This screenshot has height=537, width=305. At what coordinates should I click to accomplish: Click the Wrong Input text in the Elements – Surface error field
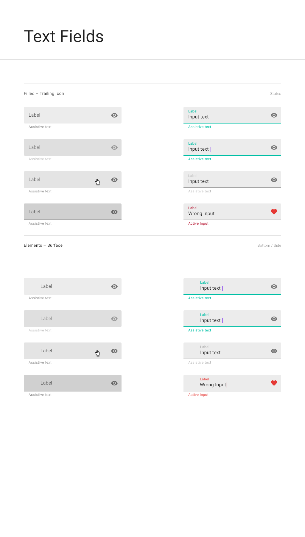pyautogui.click(x=213, y=385)
